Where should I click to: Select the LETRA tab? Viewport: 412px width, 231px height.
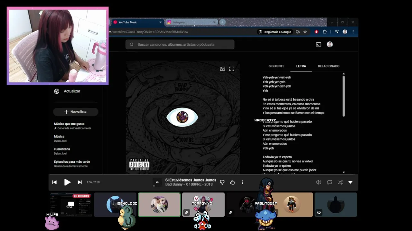click(x=301, y=66)
